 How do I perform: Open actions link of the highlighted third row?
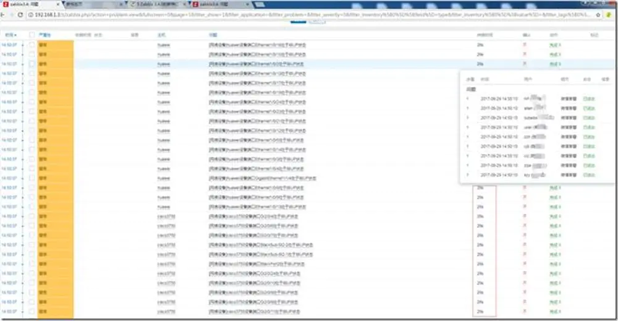coord(555,64)
